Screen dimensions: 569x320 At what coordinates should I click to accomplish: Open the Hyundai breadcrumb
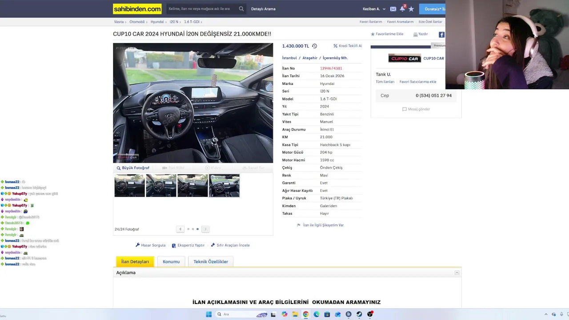(157, 22)
